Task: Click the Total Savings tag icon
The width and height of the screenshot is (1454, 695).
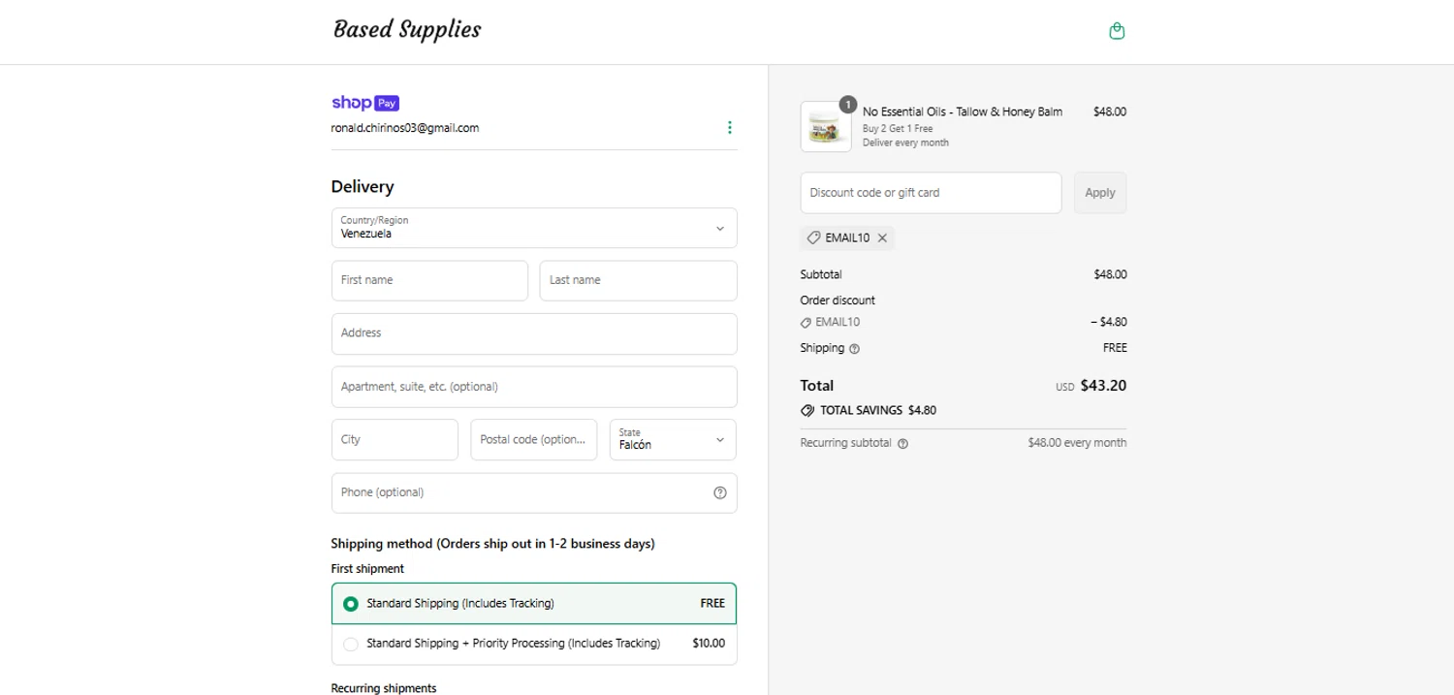Action: [x=807, y=411]
